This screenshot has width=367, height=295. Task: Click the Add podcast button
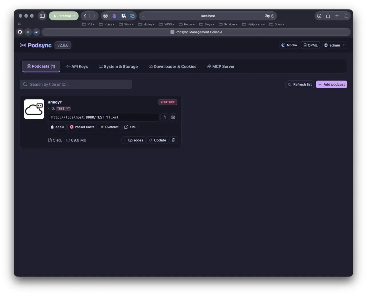coord(331,84)
